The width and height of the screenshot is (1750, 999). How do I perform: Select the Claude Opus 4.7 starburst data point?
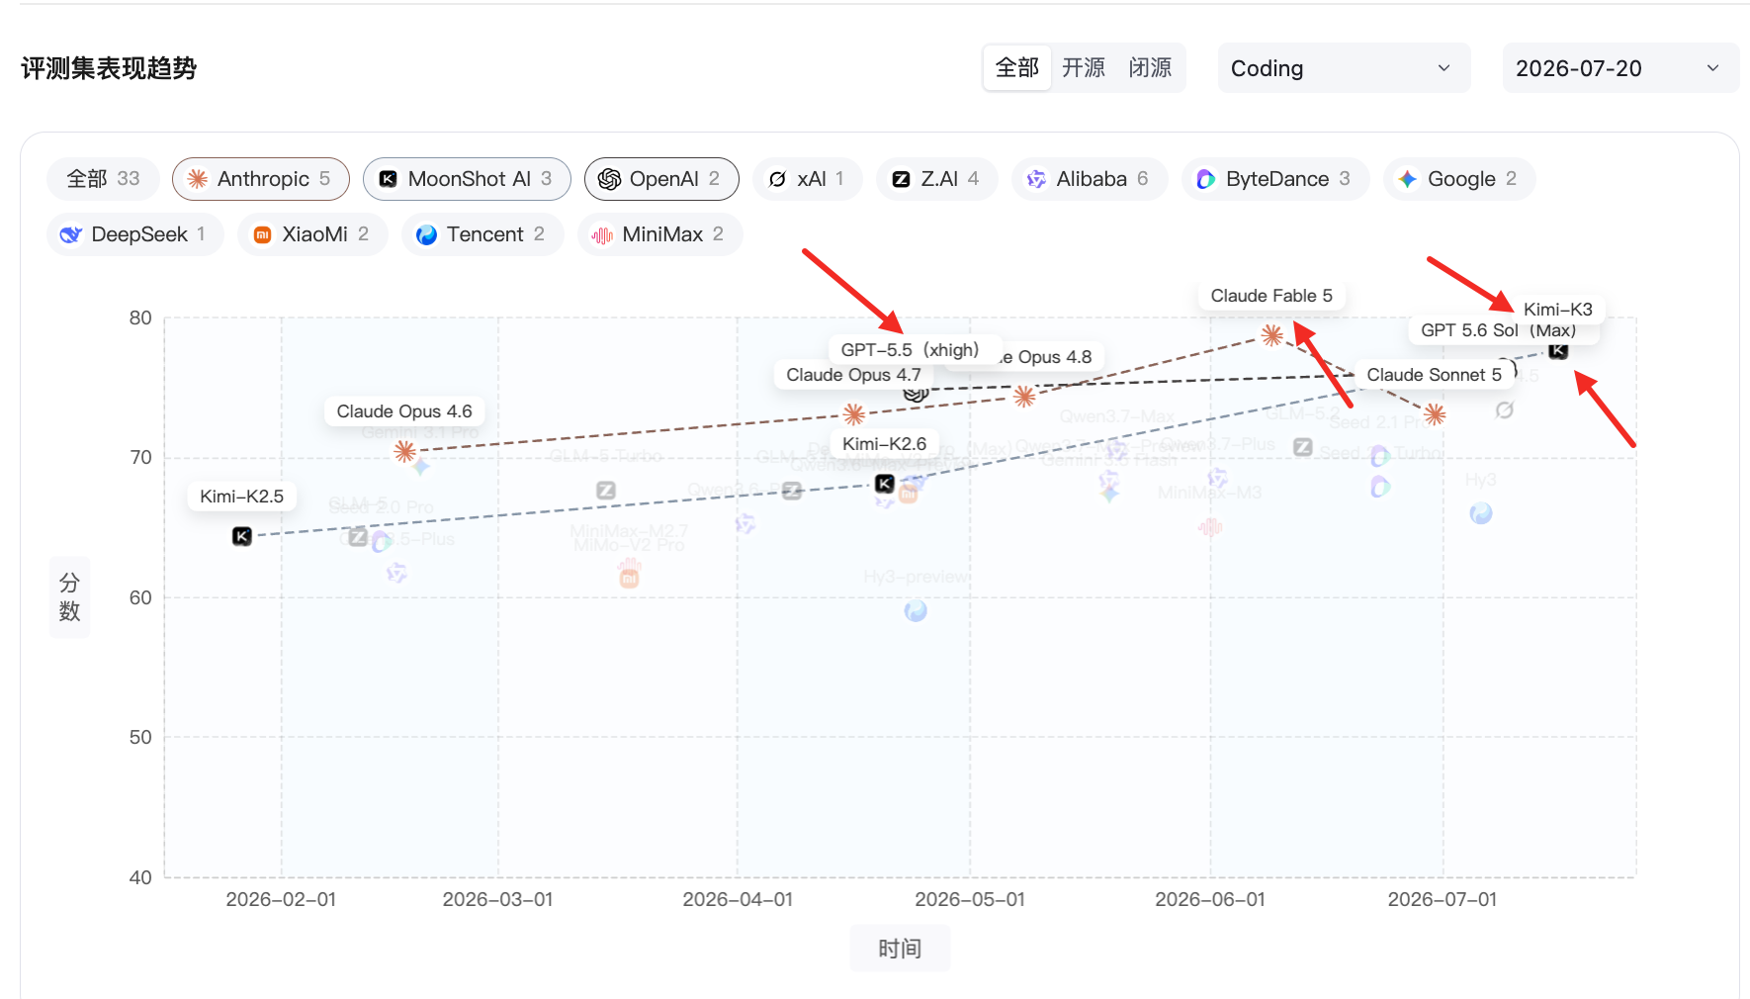[x=854, y=413]
